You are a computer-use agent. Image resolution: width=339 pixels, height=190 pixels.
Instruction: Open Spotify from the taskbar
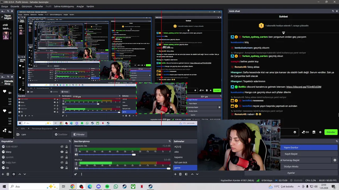point(107,187)
